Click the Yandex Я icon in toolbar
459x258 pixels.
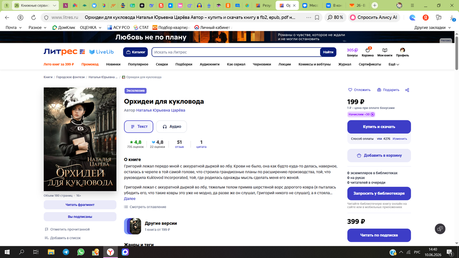point(425,18)
